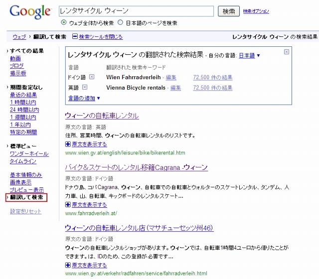
Task: Click the ウェブ breadcrumb link
Action: coord(19,36)
